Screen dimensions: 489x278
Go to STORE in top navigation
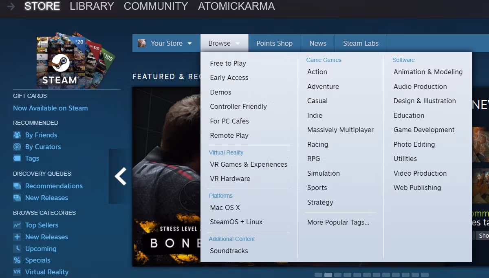coord(42,7)
